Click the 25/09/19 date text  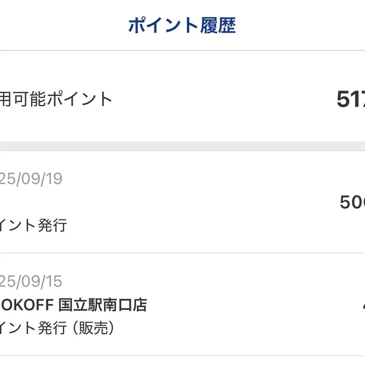coord(31,179)
